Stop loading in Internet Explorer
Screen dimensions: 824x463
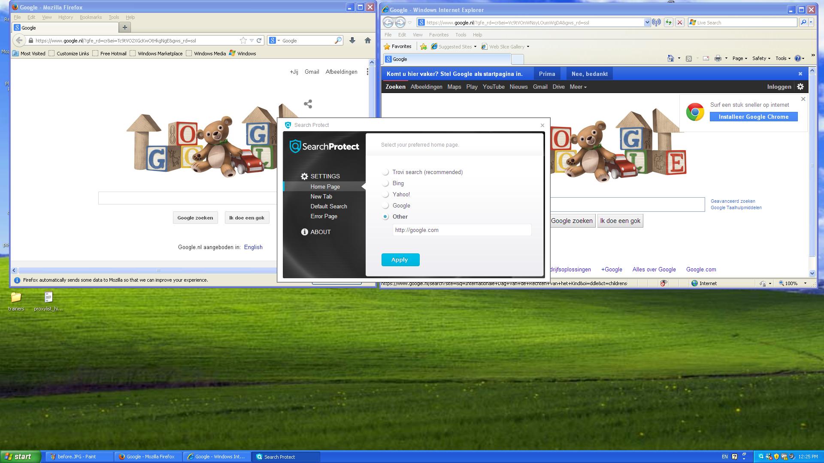point(680,23)
